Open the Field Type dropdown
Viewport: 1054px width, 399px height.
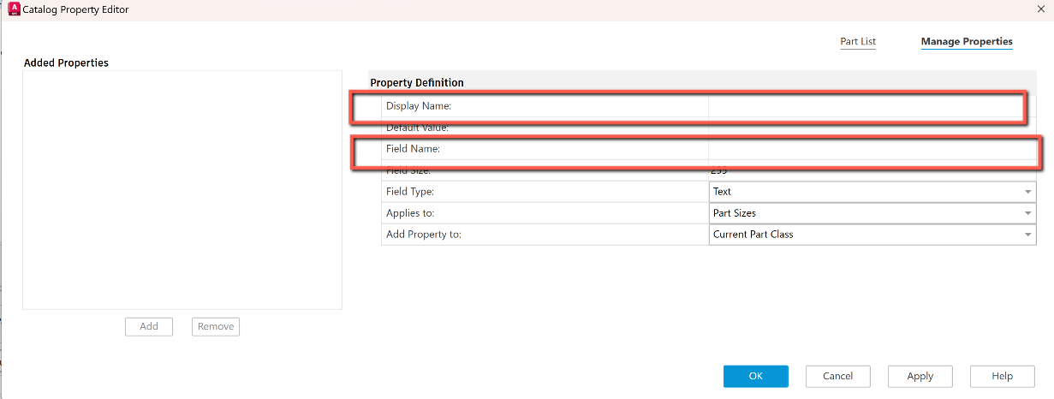coord(865,192)
